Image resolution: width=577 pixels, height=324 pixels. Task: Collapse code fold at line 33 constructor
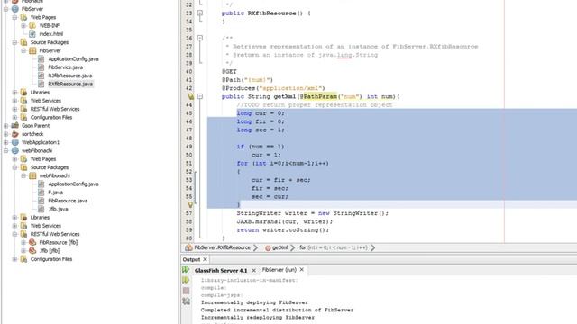(x=200, y=13)
